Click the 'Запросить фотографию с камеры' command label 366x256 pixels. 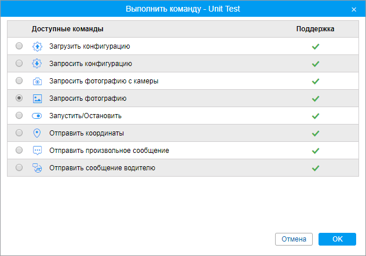[104, 81]
